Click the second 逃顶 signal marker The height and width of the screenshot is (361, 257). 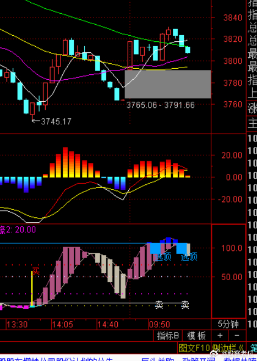click(x=189, y=256)
